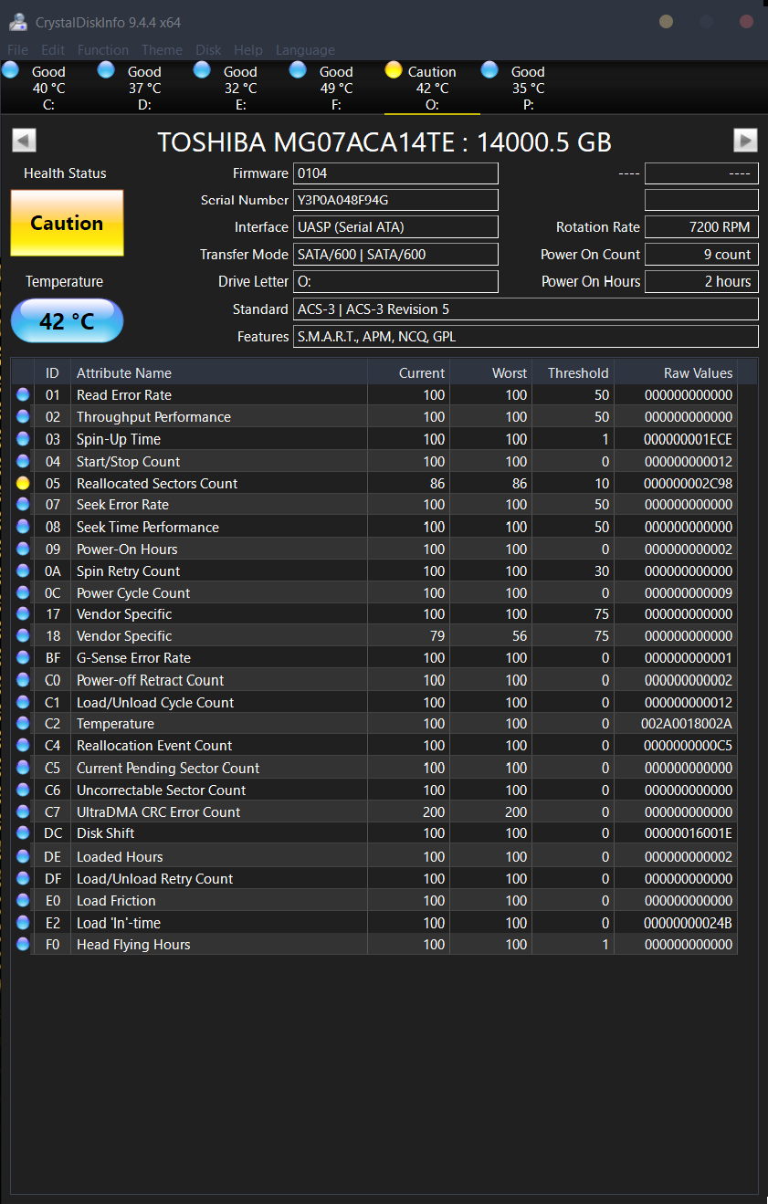Click the 42 °C temperature button
Screen dimensions: 768x1204
pyautogui.click(x=67, y=321)
